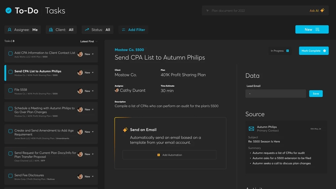
Task: Open the Schedule a Meeting task
Action: point(44,110)
